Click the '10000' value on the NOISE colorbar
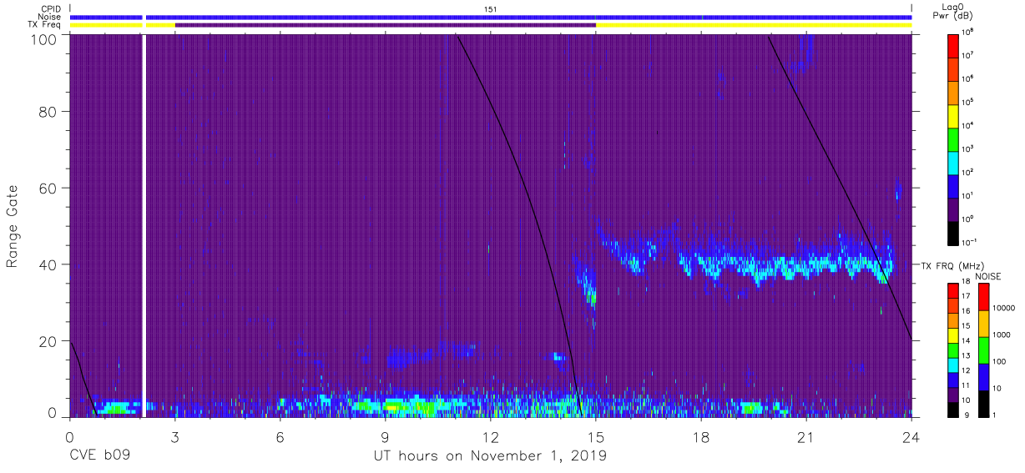Viewport: 1025px width, 473px height. click(1004, 307)
